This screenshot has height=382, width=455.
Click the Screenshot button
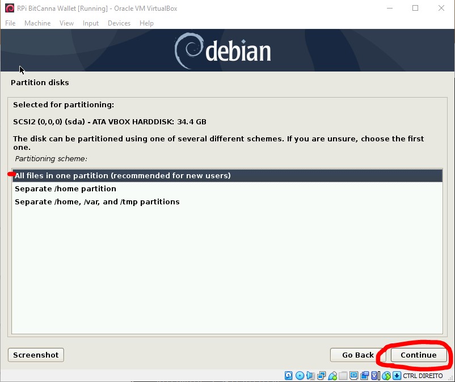(x=36, y=355)
